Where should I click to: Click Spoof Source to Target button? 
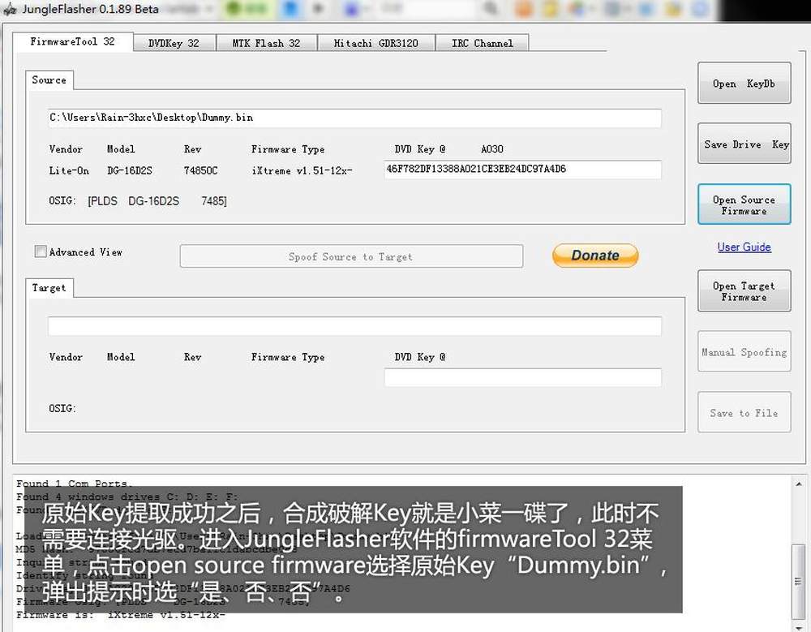[x=351, y=256]
